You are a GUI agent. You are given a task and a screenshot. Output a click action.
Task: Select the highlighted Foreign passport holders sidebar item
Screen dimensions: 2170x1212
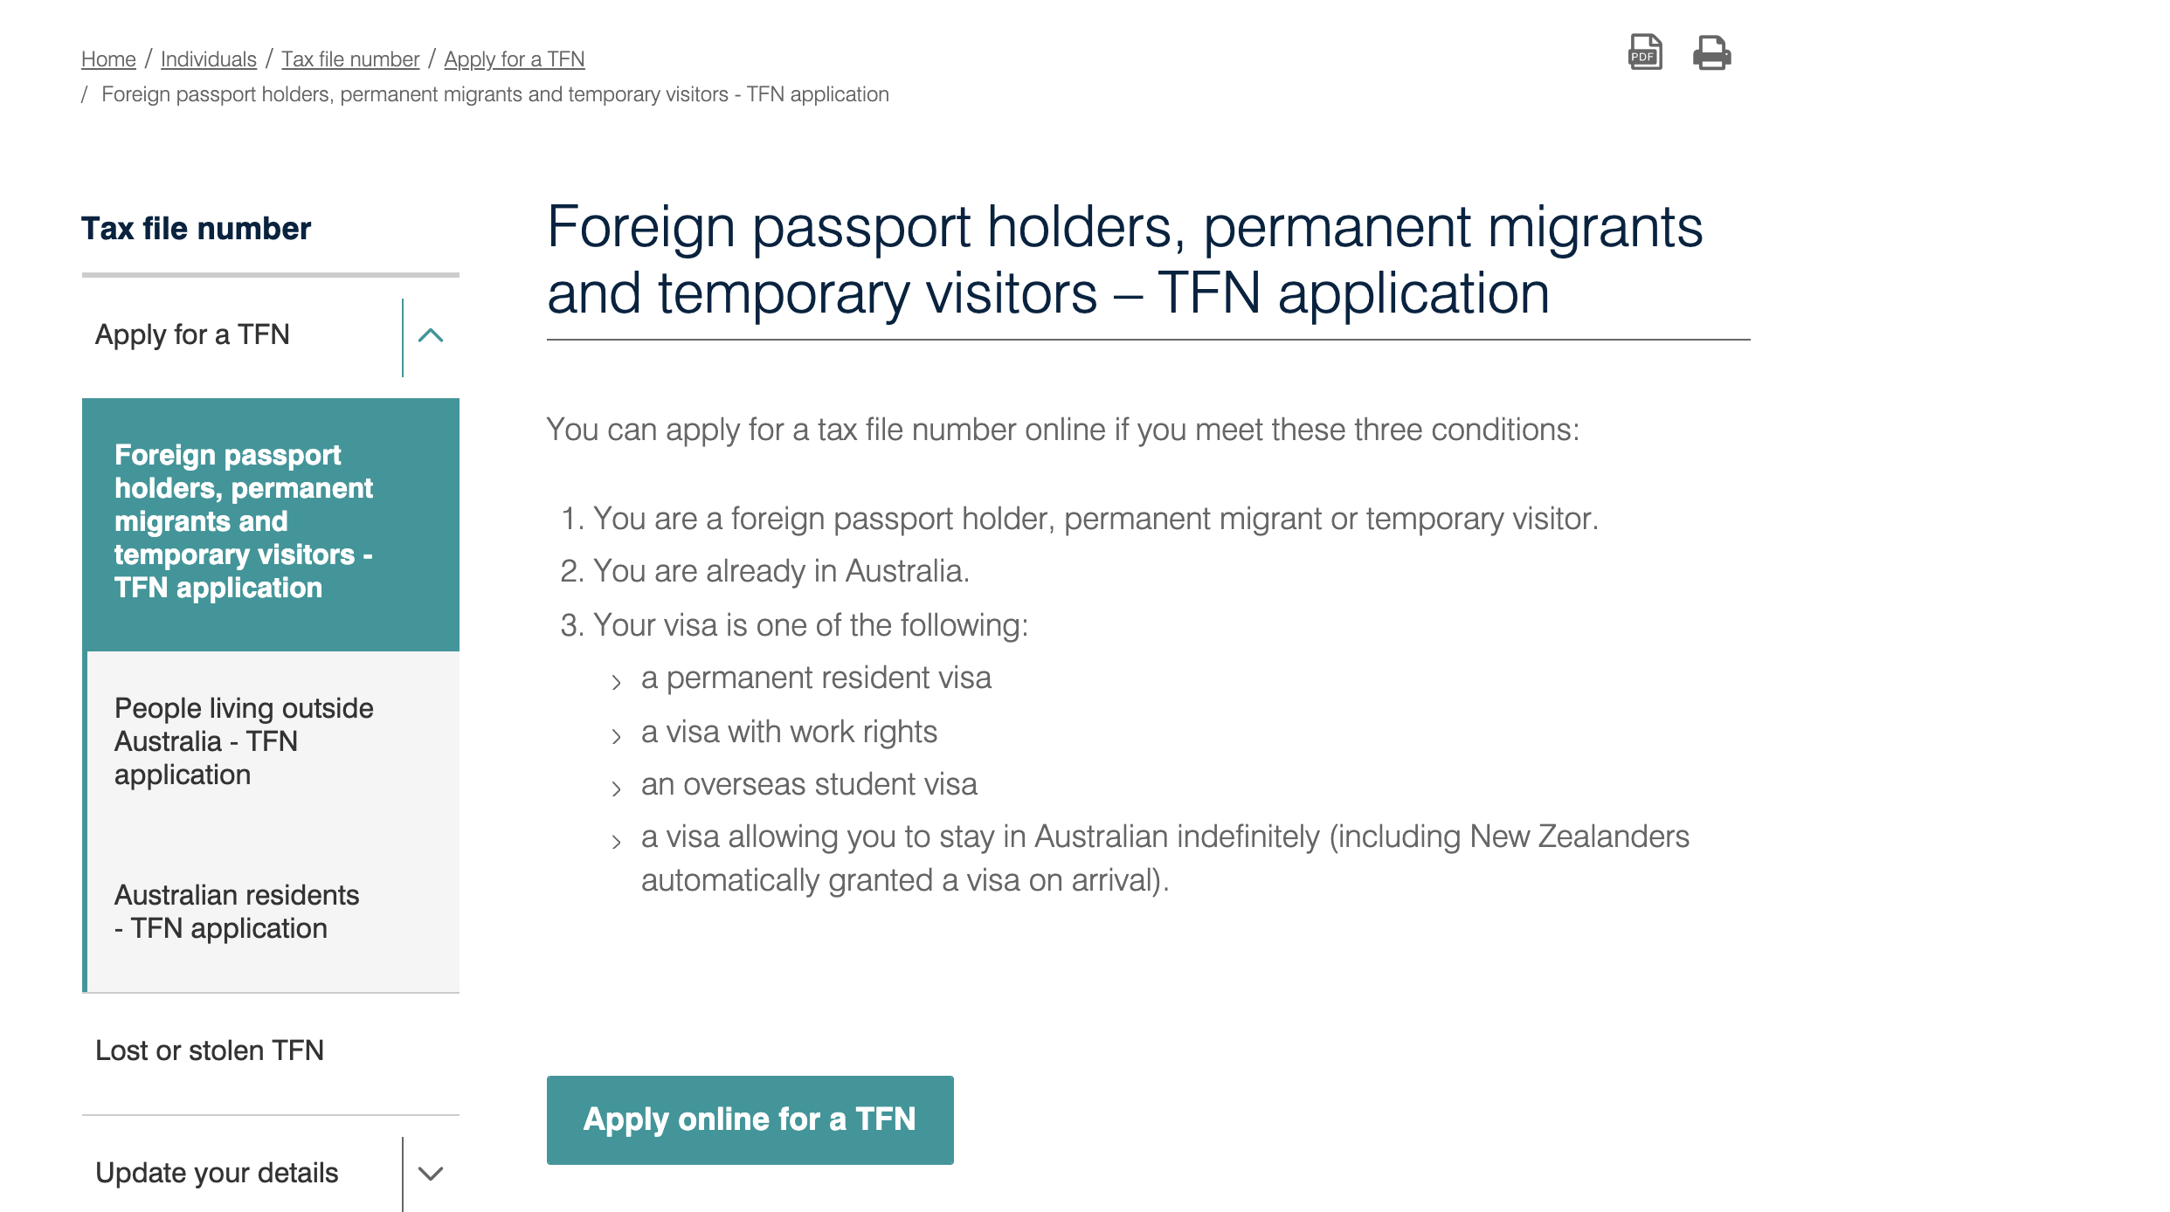[271, 524]
